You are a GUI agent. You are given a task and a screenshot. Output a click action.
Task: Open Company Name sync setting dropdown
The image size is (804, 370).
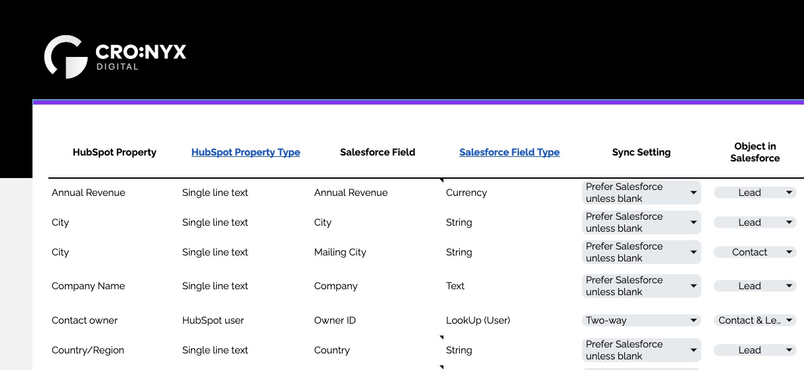(641, 286)
